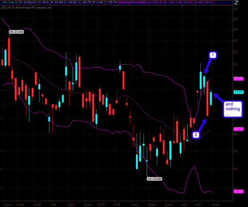This screenshot has width=248, height=207.
Task: Click the annotation bubble labeled 2
Action: (196, 134)
